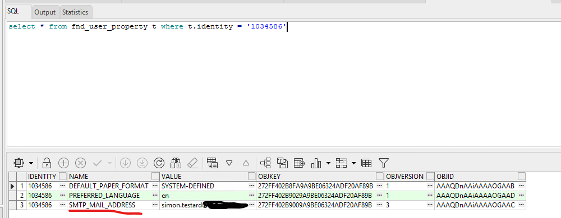Click the funnel Filter icon
The width and height of the screenshot is (561, 218).
pos(384,163)
